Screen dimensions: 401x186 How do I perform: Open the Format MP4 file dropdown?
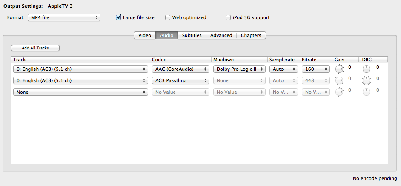64,17
